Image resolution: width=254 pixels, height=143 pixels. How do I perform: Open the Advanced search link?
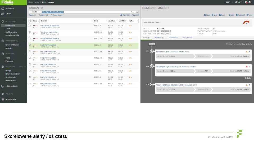[x=135, y=15]
